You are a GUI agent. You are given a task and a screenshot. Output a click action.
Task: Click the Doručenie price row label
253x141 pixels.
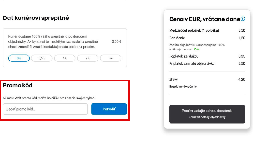[x=177, y=38]
